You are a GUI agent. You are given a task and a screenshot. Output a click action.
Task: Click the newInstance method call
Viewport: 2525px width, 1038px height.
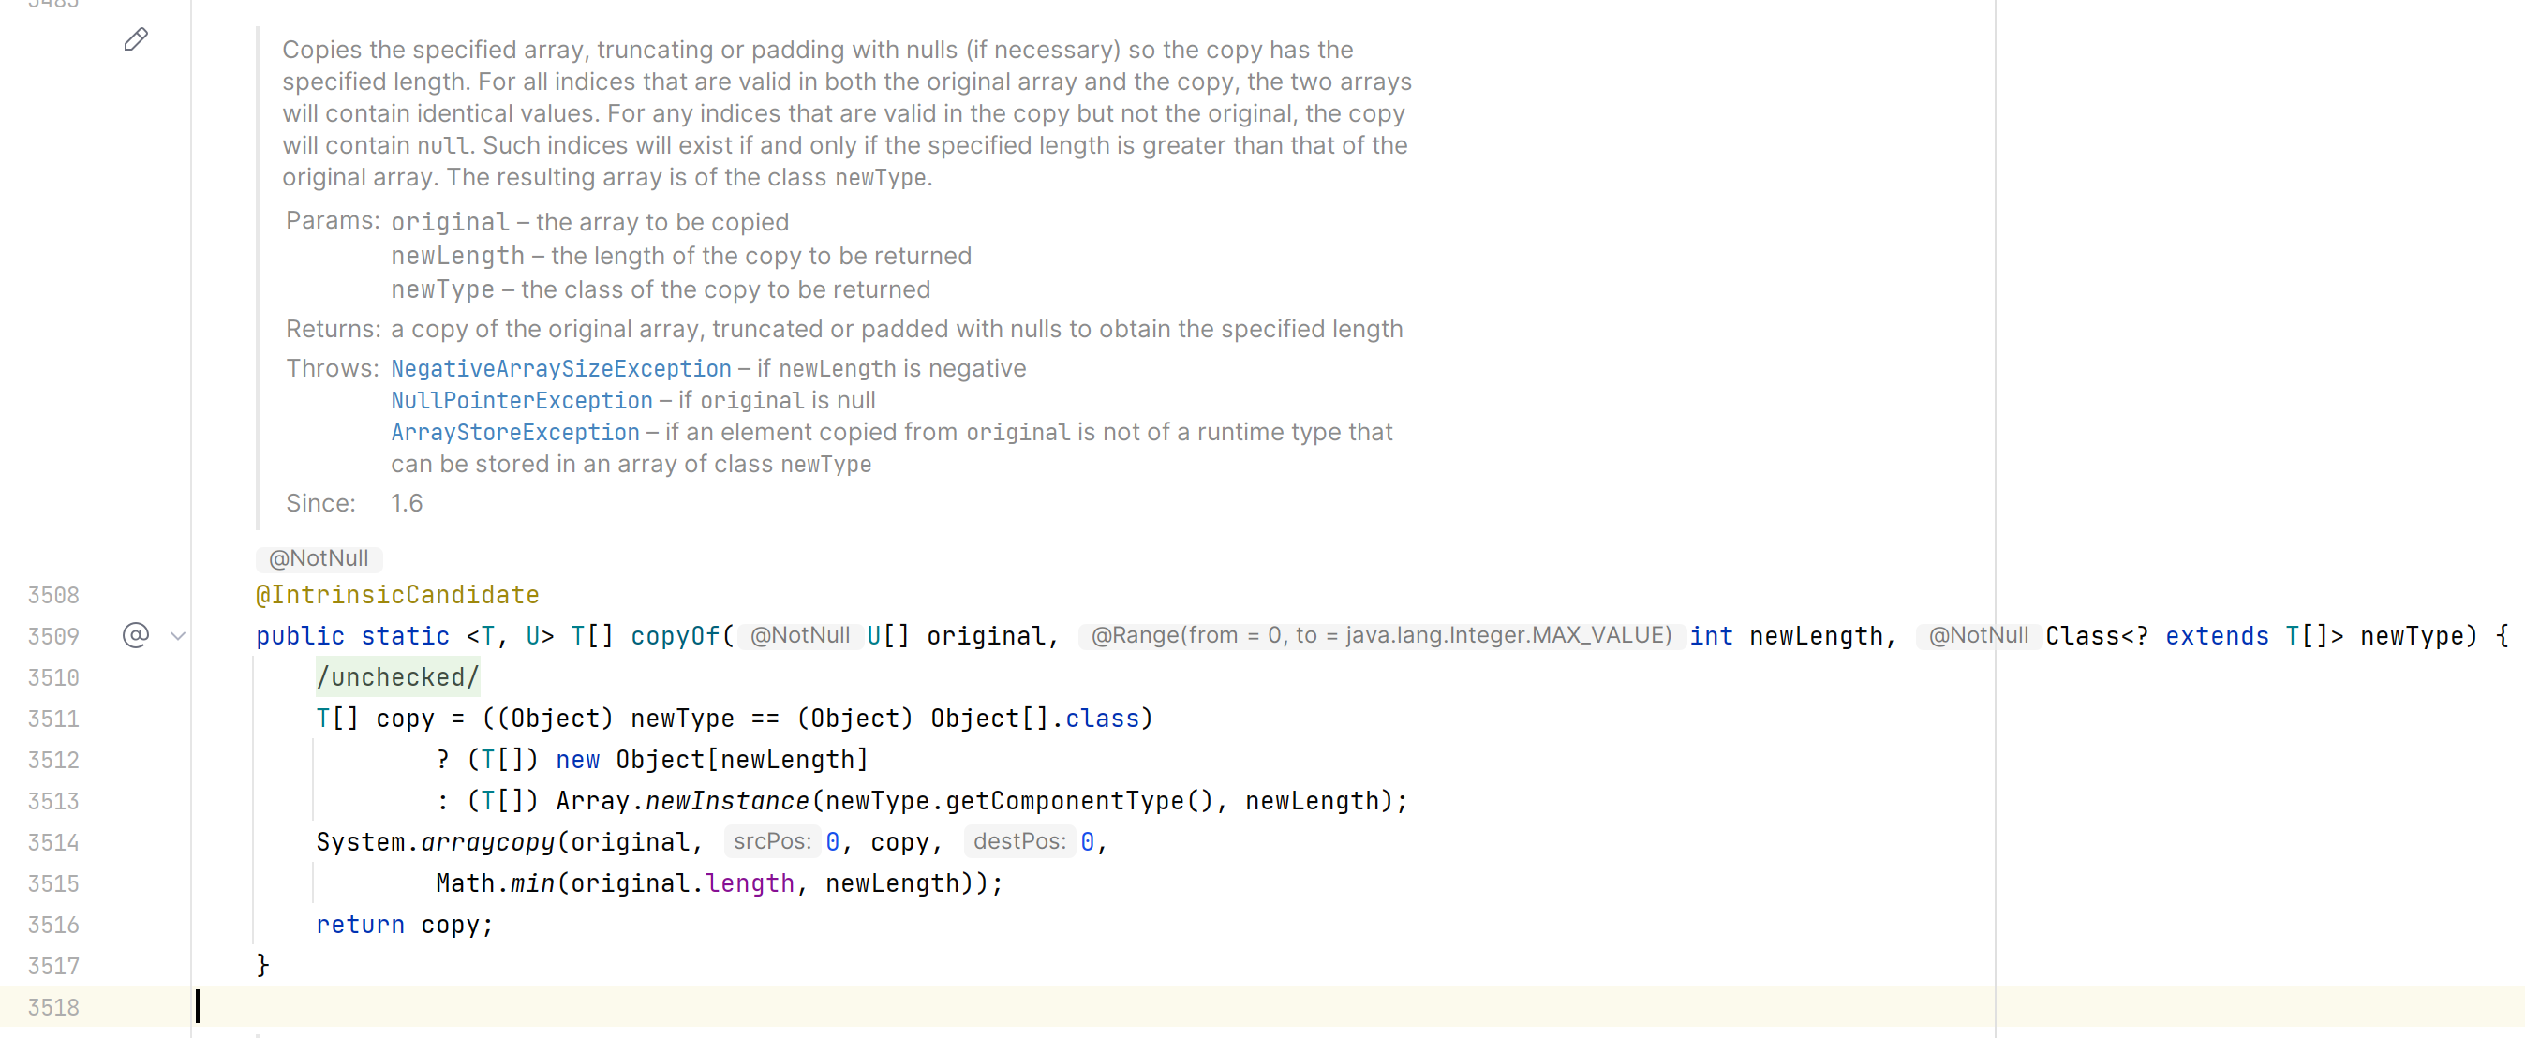[726, 801]
